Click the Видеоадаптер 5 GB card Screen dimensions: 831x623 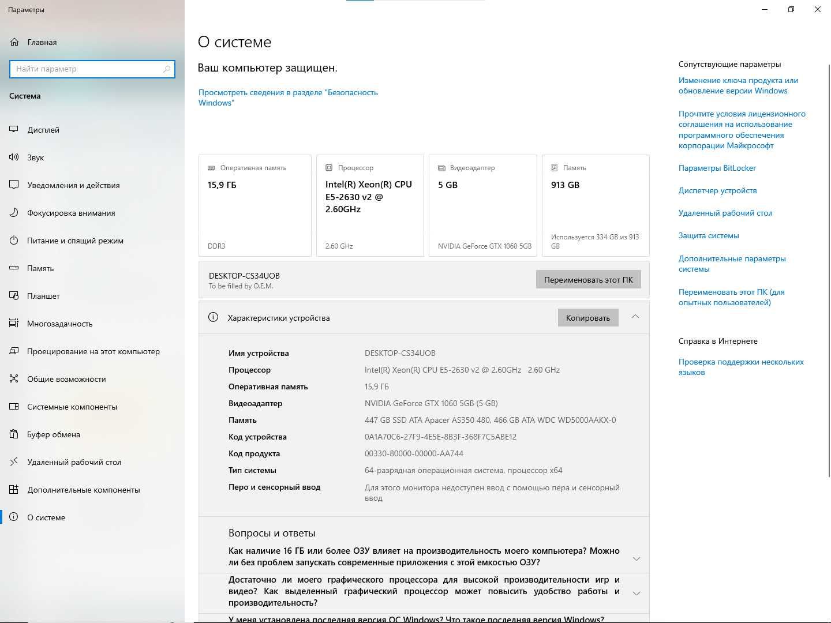(x=483, y=205)
